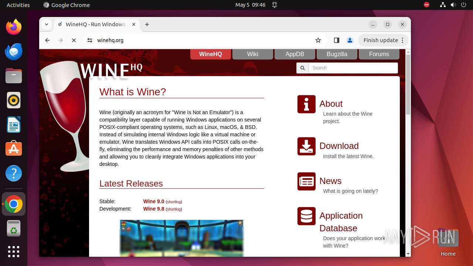Image resolution: width=473 pixels, height=266 pixels.
Task: Click the WineHQ logo
Action: tap(111, 71)
